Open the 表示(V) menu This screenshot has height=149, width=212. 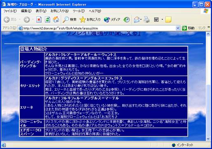tap(41, 11)
